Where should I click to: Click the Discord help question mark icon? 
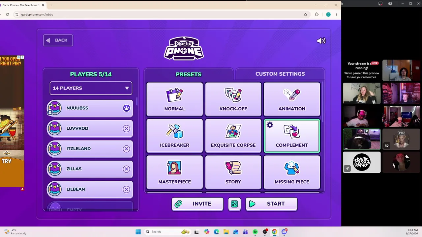pos(390,4)
